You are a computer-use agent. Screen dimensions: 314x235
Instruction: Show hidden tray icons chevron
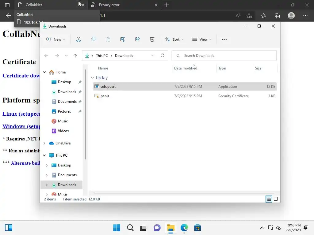262,228
